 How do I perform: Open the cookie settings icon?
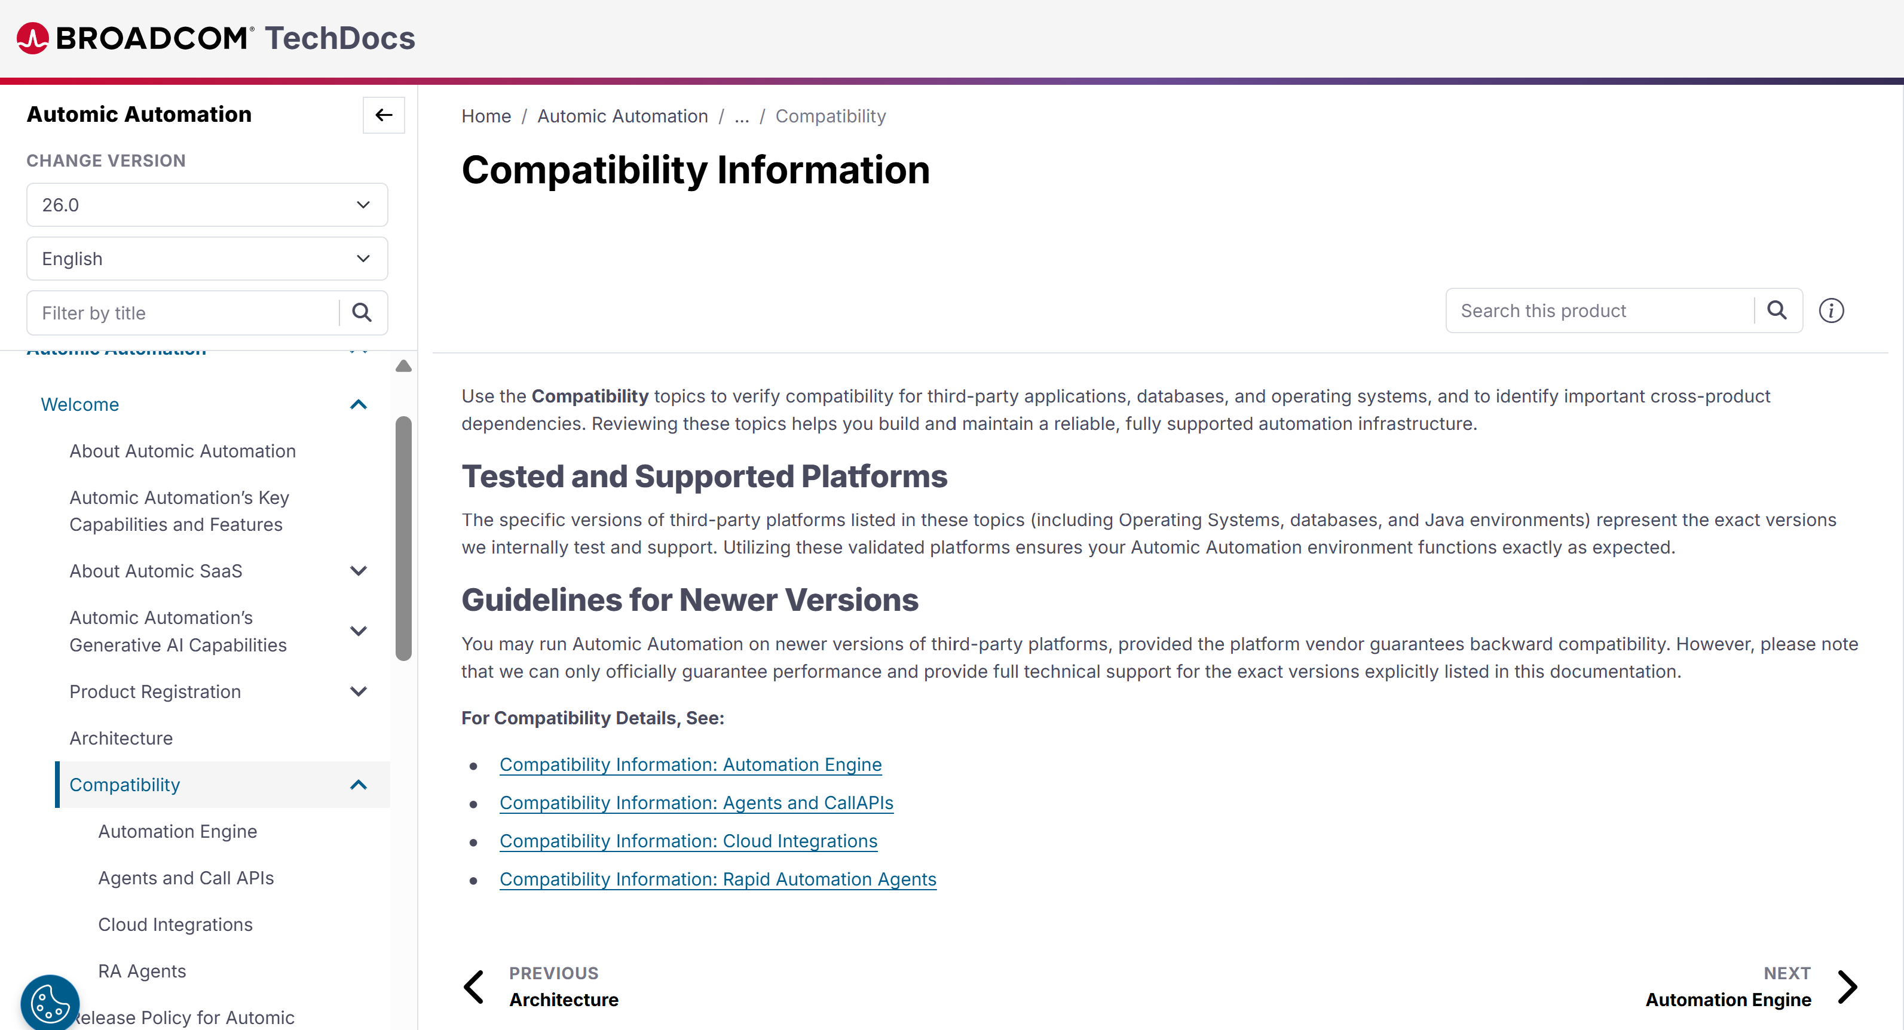point(50,1003)
